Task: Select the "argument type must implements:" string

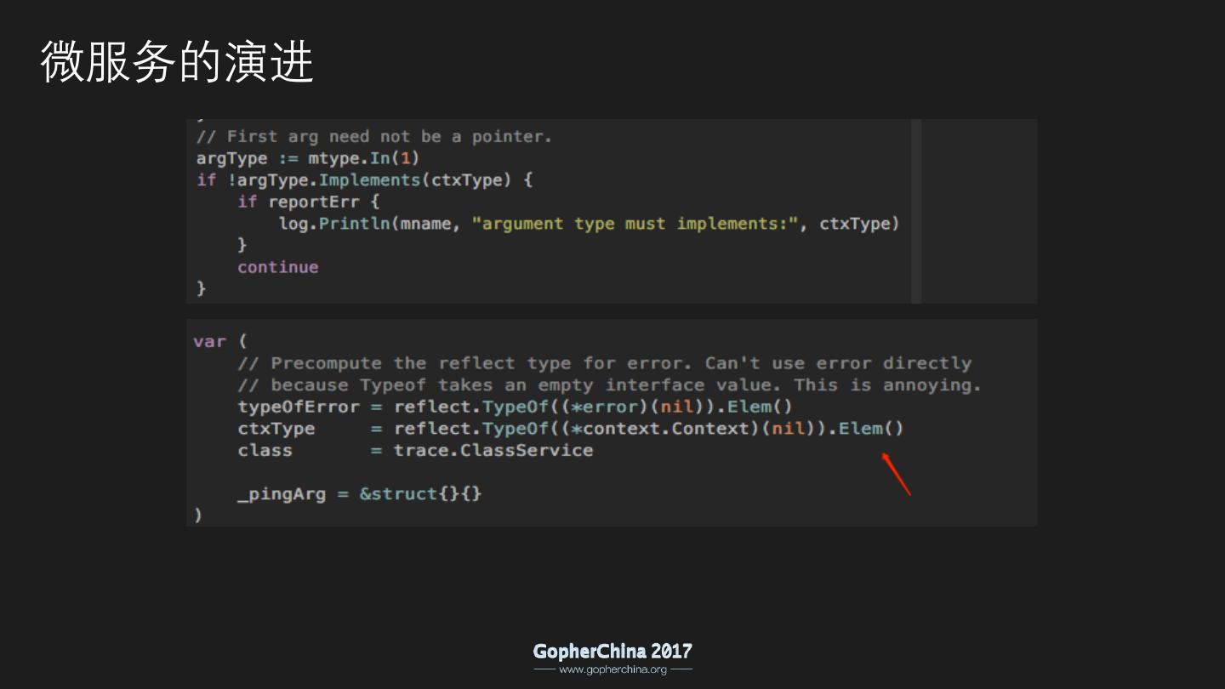Action: [636, 224]
